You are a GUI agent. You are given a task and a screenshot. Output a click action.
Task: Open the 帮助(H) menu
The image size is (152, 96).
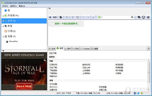22,6
